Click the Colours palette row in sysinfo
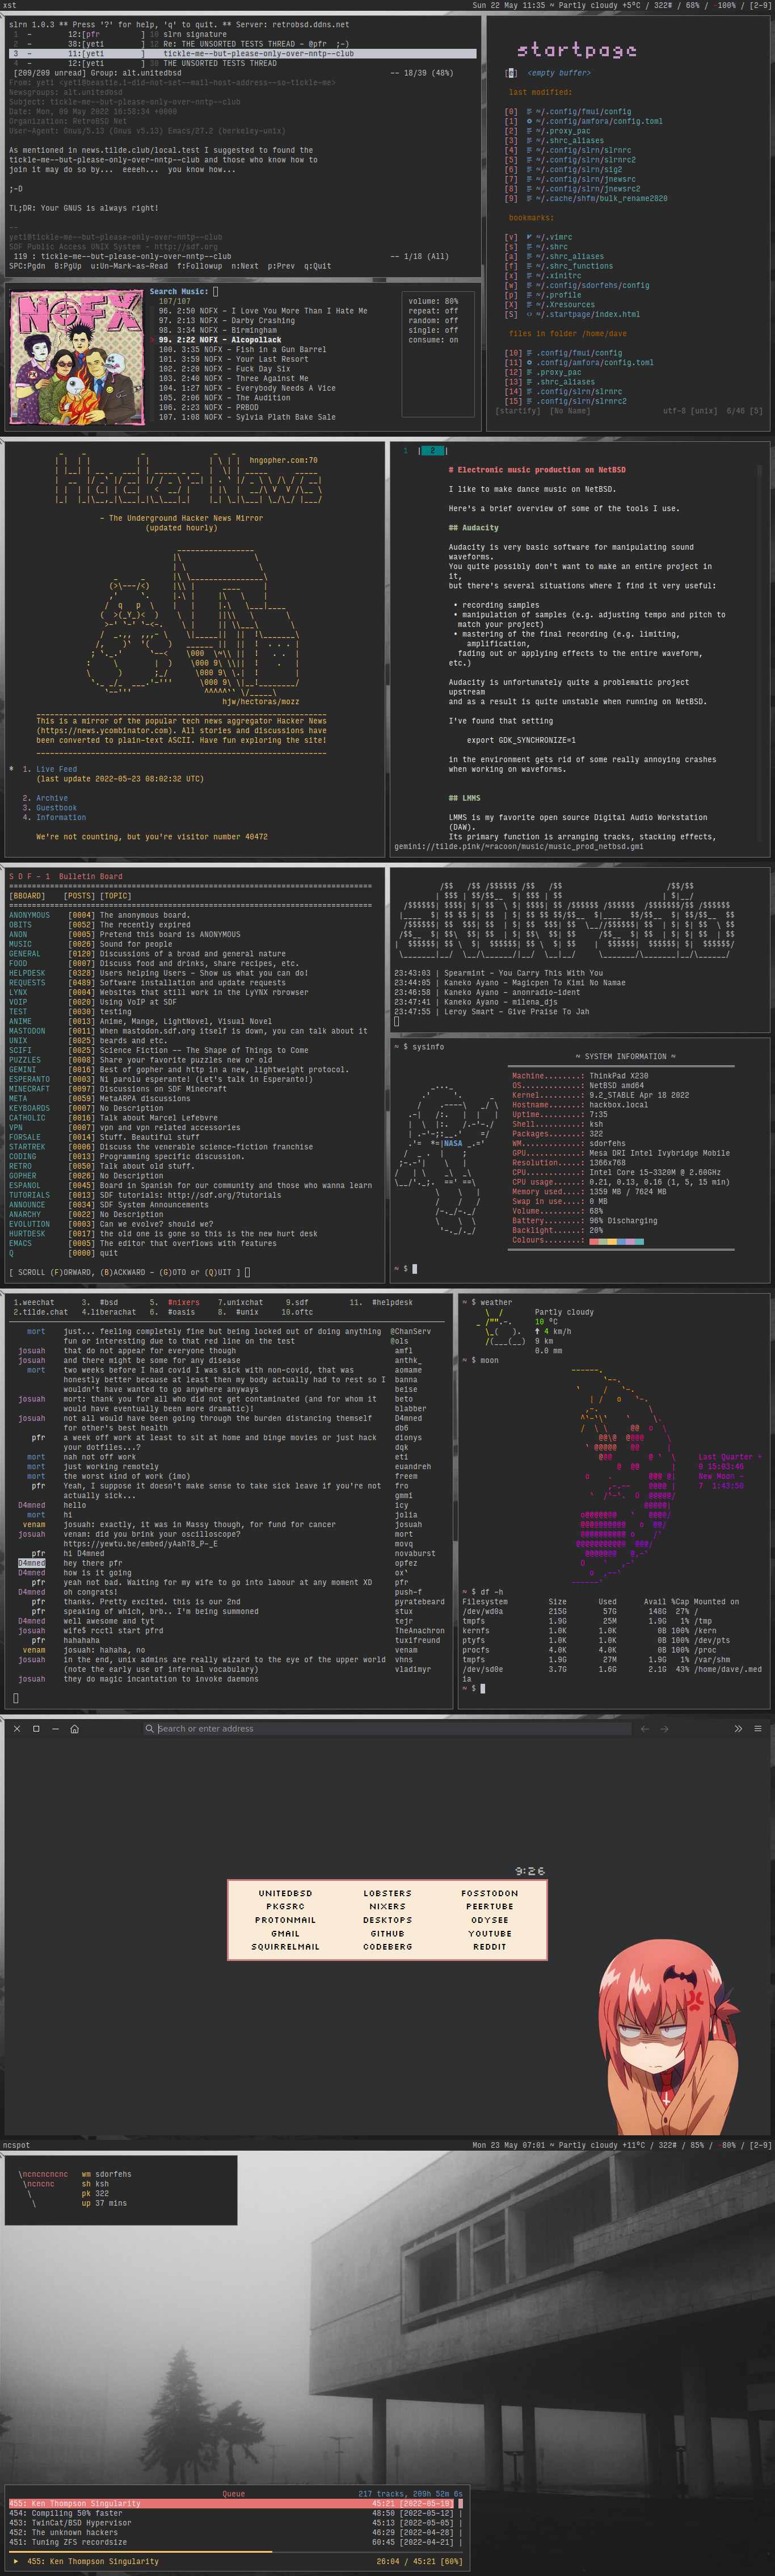 point(616,1241)
